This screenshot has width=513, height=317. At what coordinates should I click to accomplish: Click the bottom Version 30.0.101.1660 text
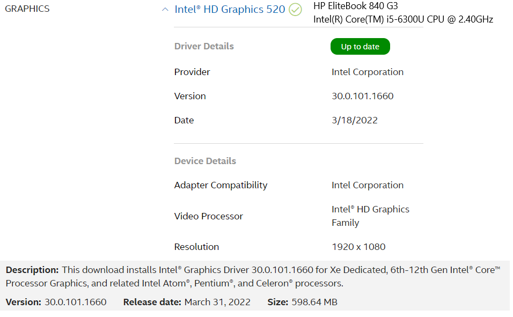coord(56,302)
